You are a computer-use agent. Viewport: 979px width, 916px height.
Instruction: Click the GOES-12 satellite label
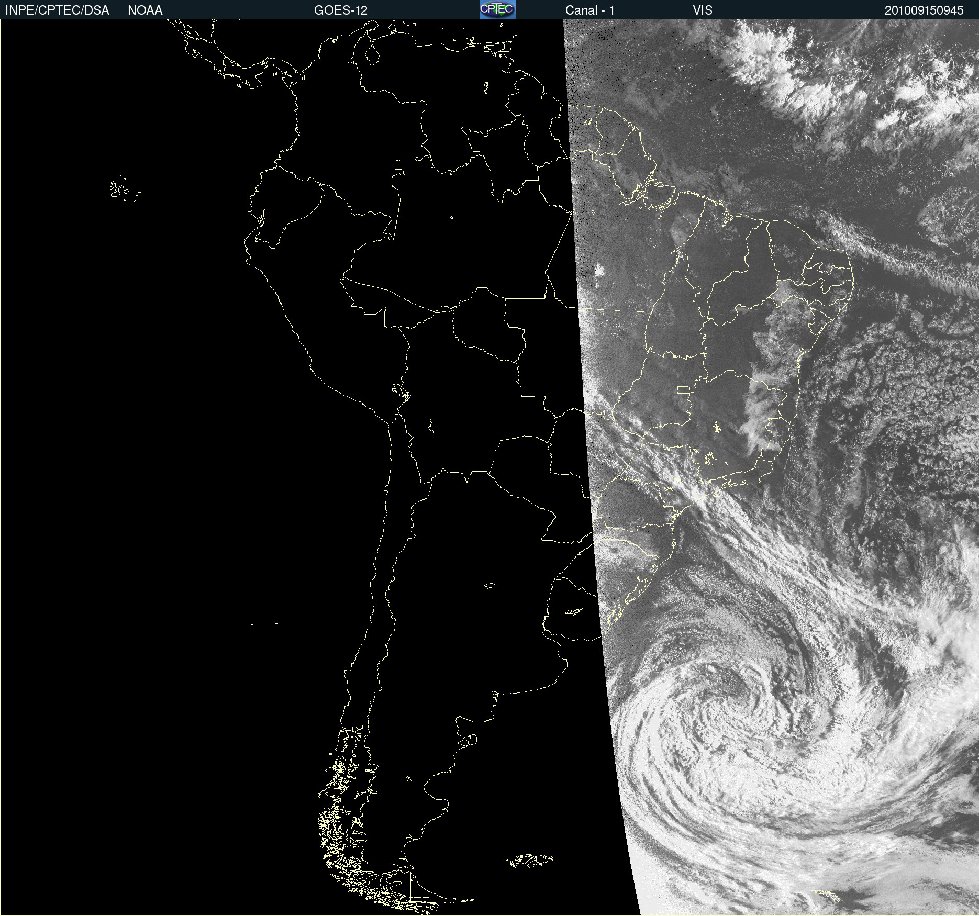coord(341,10)
